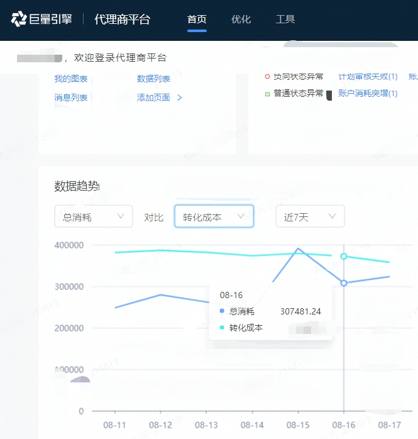Open the 优化 tab
The width and height of the screenshot is (418, 439).
[x=241, y=19]
